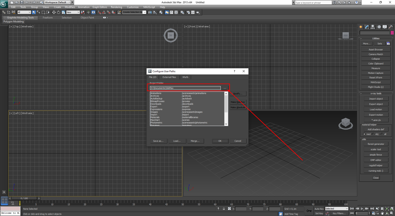
Task: Click Zoom Extents All icon
Action: 392,209
